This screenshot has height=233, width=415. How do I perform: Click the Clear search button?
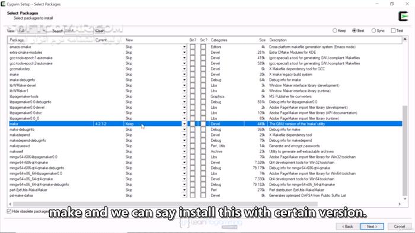point(100,31)
